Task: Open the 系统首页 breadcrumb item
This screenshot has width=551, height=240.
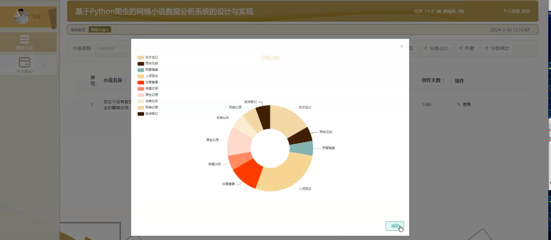Action: 78,29
